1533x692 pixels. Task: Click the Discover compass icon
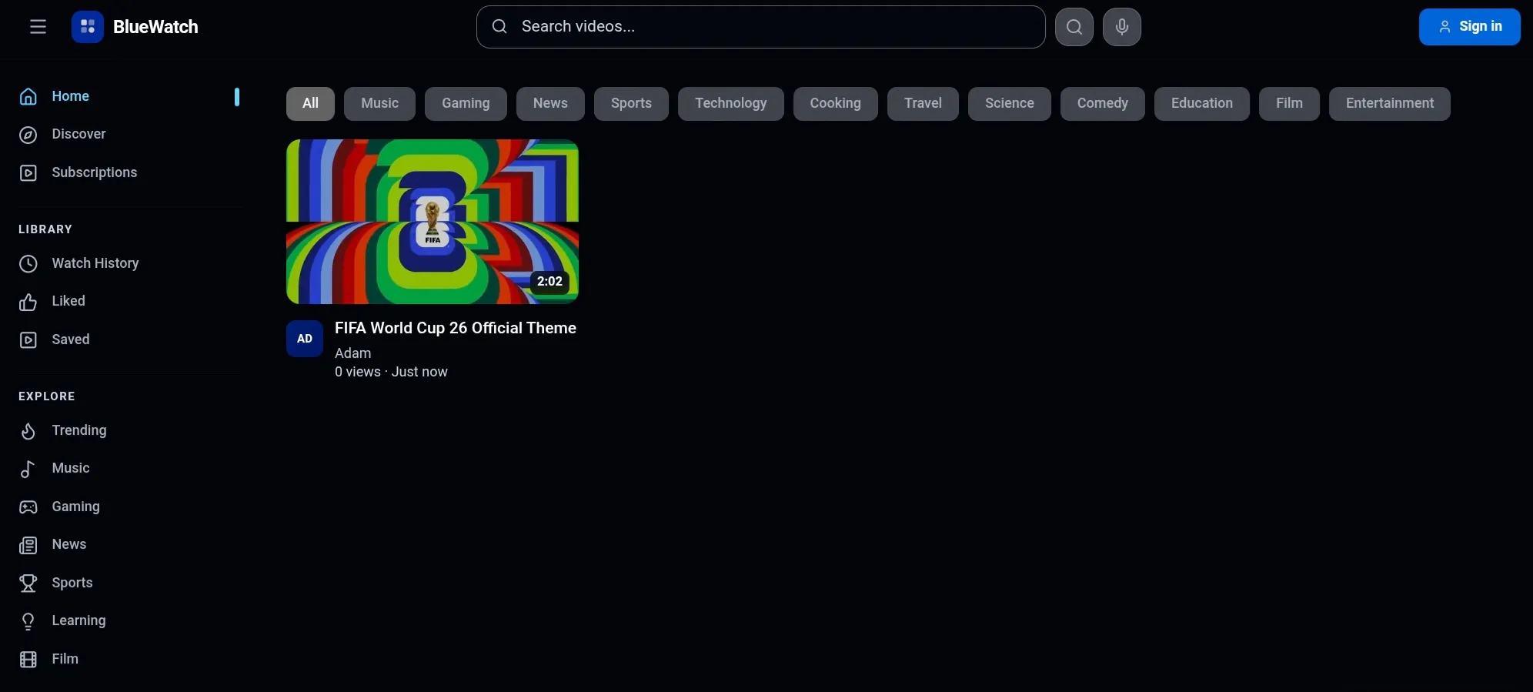pyautogui.click(x=28, y=135)
